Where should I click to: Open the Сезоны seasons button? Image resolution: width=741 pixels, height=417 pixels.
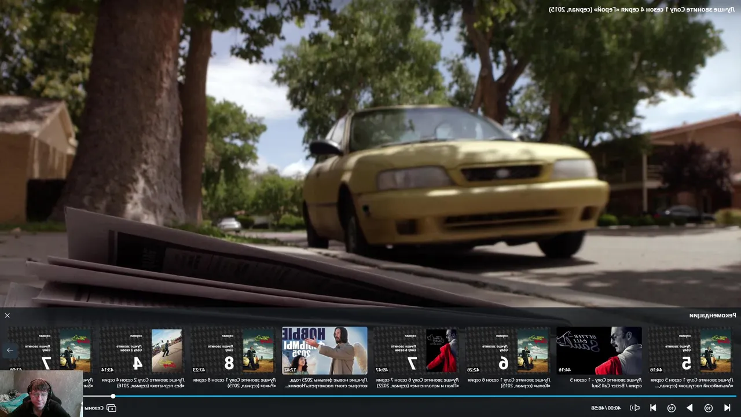pyautogui.click(x=100, y=408)
